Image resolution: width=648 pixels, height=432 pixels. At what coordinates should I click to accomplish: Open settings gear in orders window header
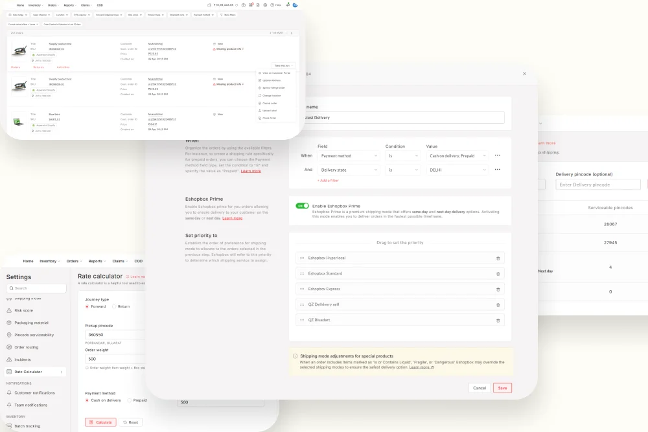click(x=265, y=5)
